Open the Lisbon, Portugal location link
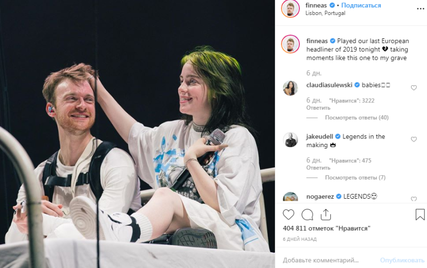 point(325,13)
